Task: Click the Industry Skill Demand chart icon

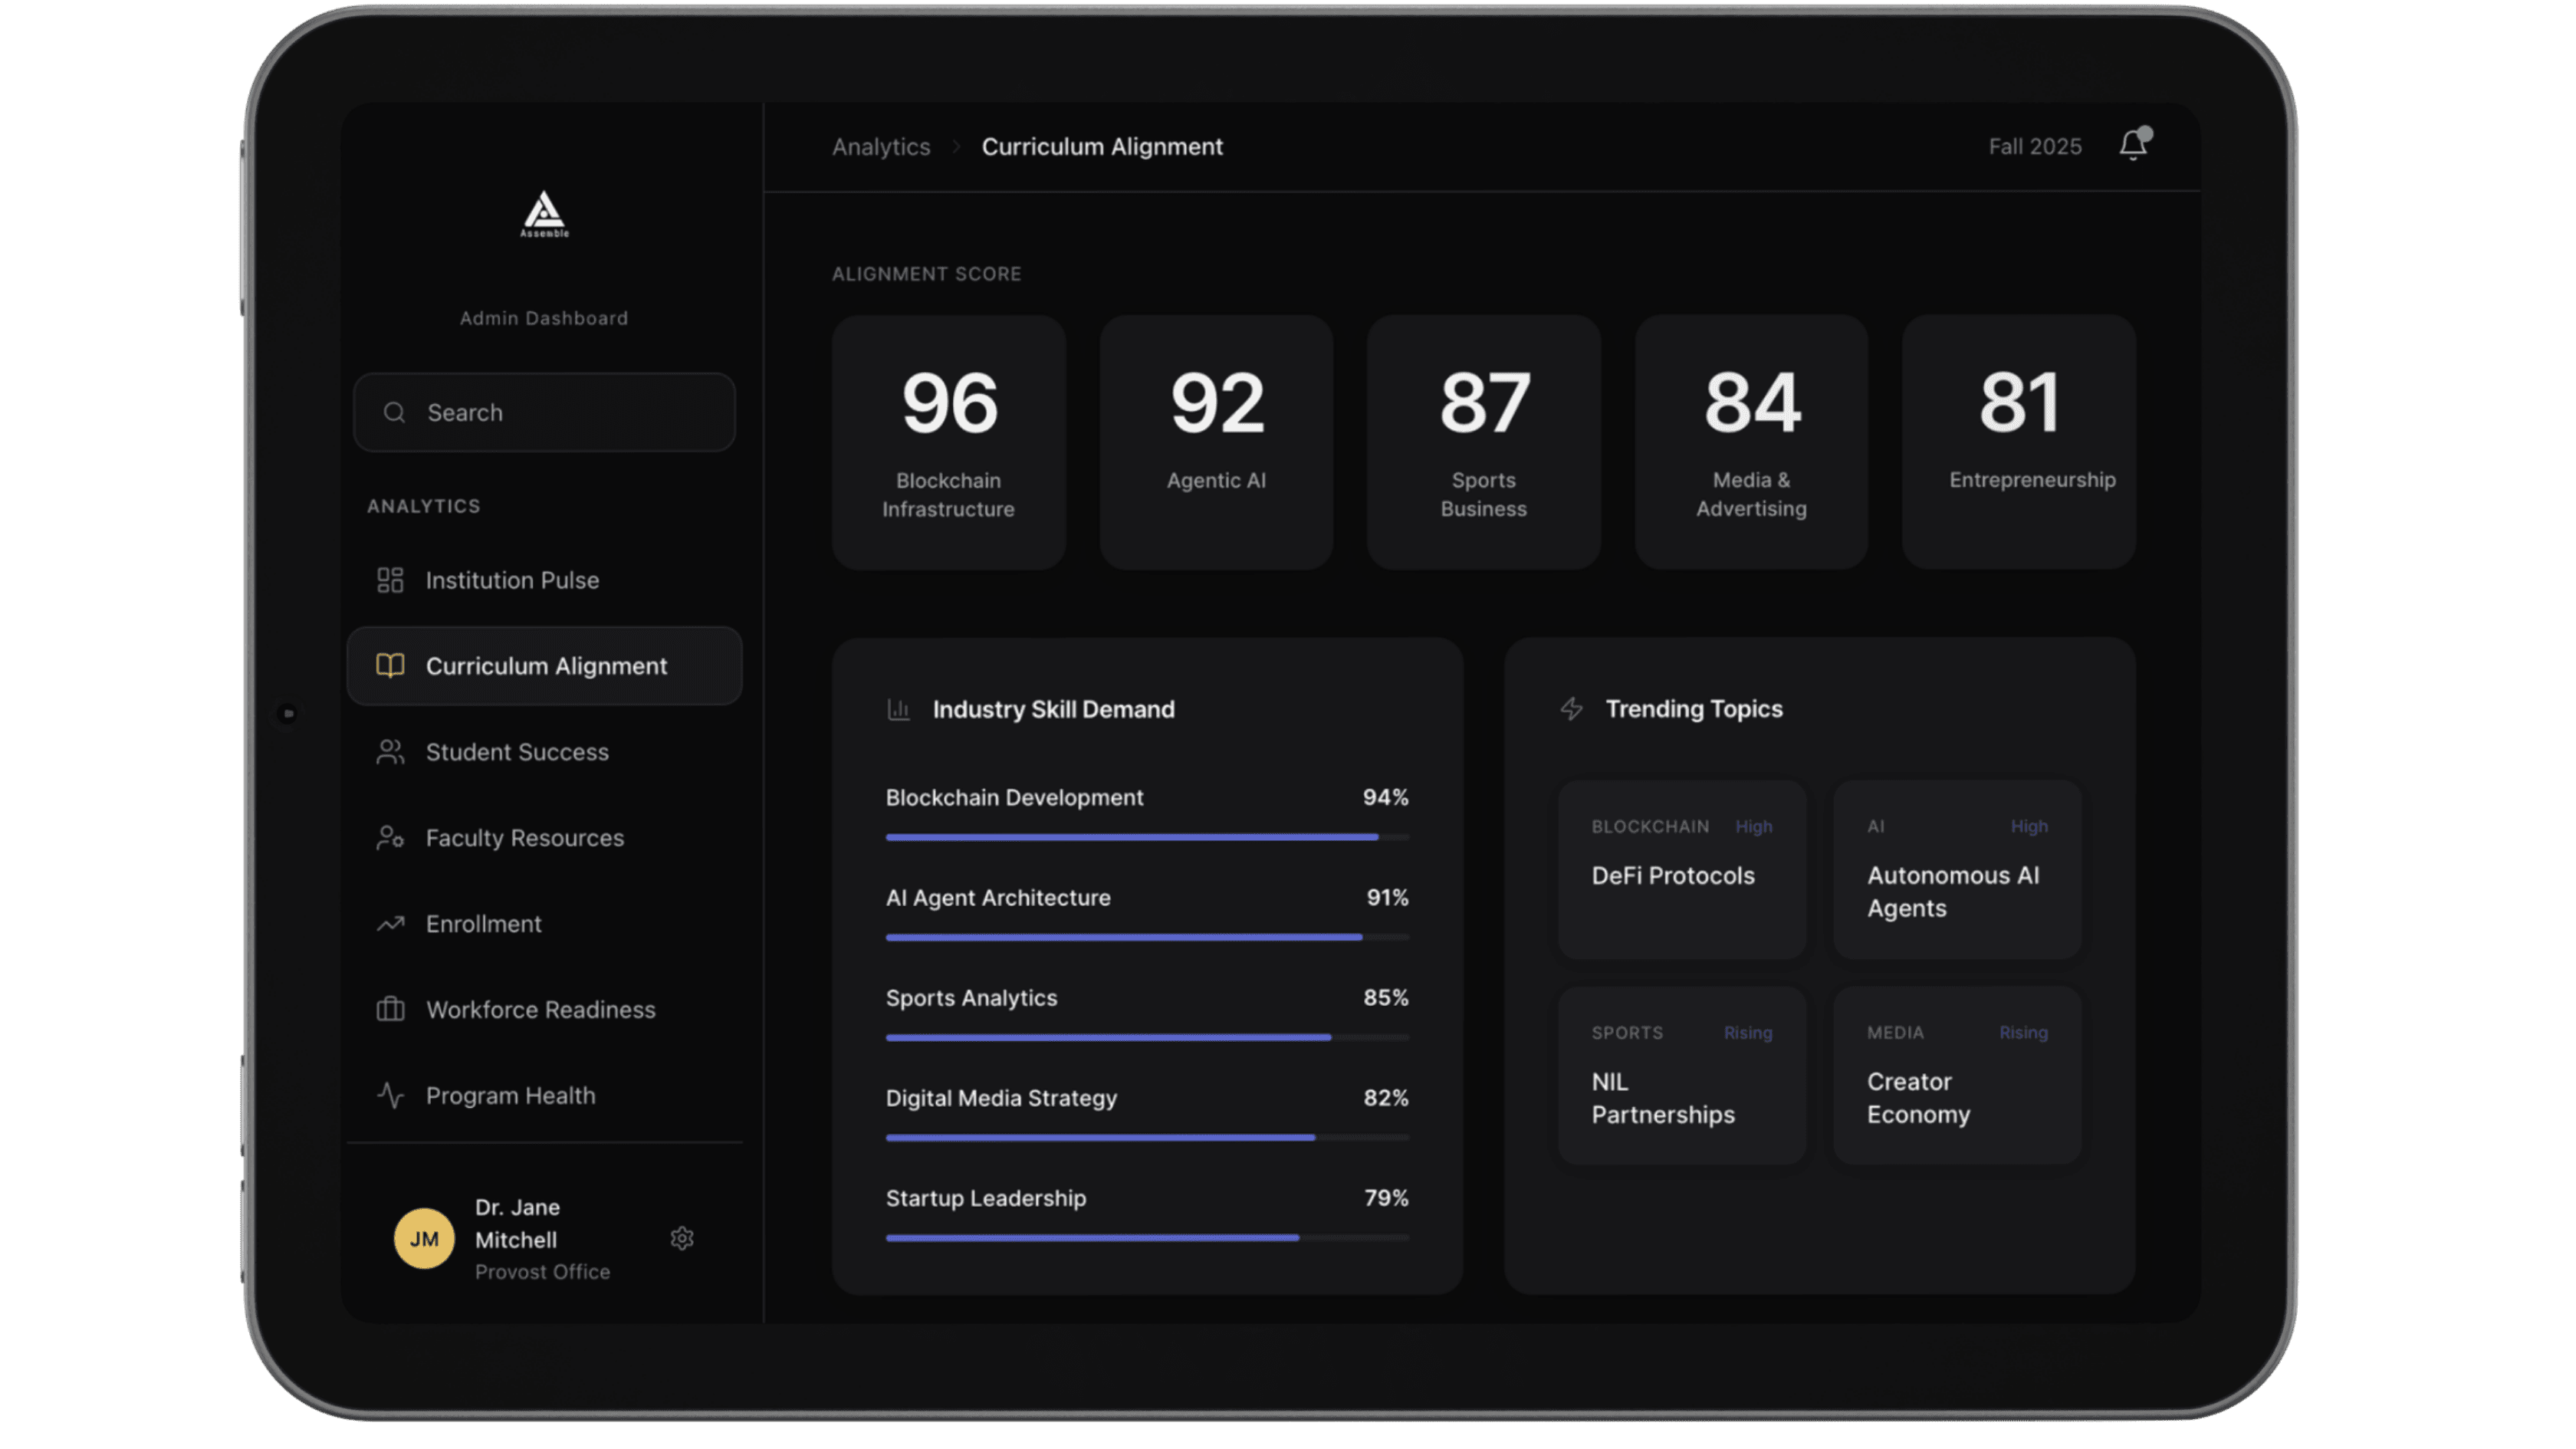Action: pos(898,710)
